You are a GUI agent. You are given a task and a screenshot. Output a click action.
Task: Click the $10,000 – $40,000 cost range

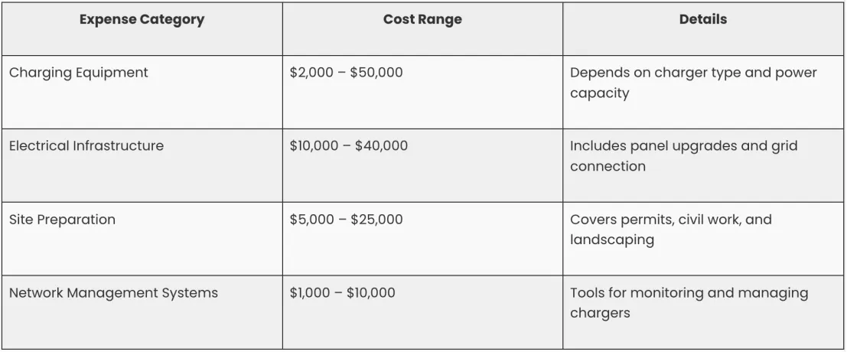click(x=349, y=145)
